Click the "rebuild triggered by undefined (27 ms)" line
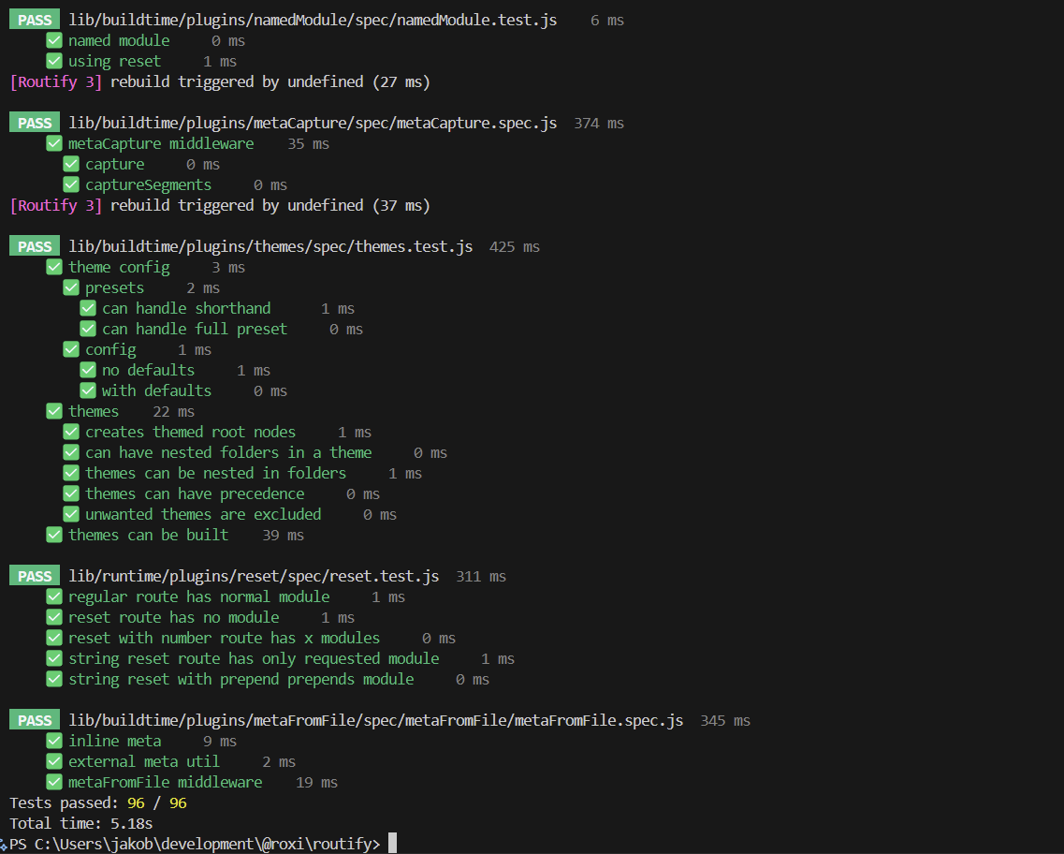 270,82
